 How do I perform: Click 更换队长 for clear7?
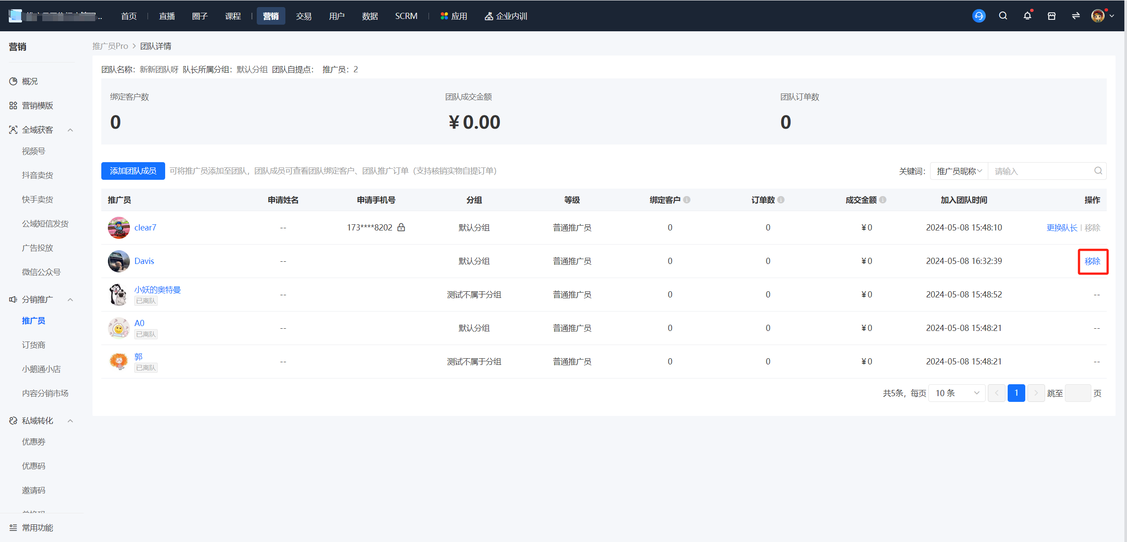click(x=1062, y=227)
